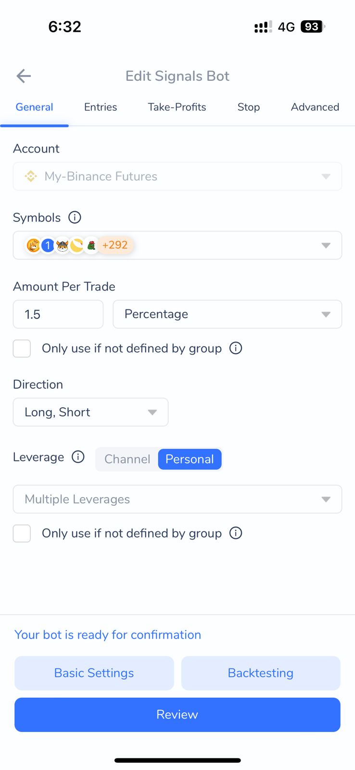Switch leverage mode to Channel
This screenshot has width=355, height=770.
click(x=127, y=459)
